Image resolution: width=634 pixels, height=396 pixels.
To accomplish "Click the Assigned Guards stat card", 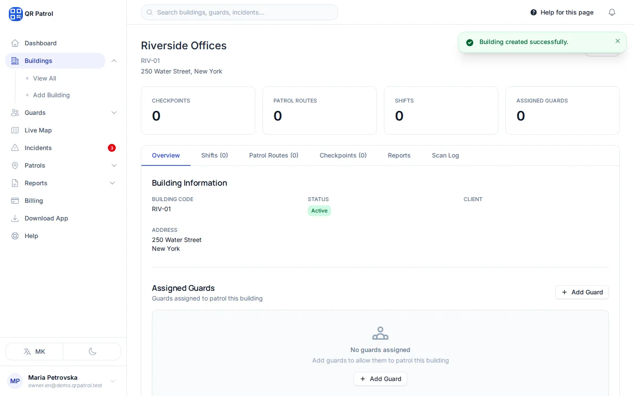I will coord(563,110).
